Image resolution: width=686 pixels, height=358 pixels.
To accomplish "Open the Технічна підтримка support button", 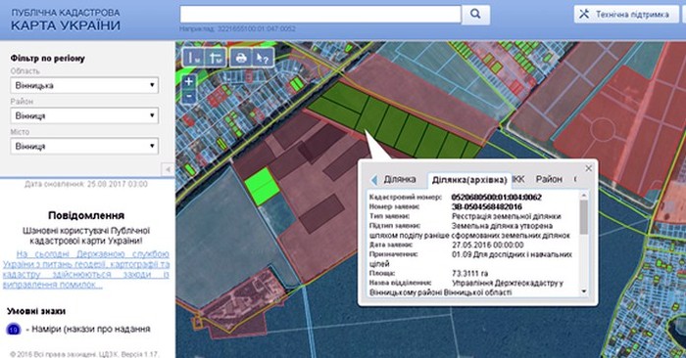I will coord(626,14).
